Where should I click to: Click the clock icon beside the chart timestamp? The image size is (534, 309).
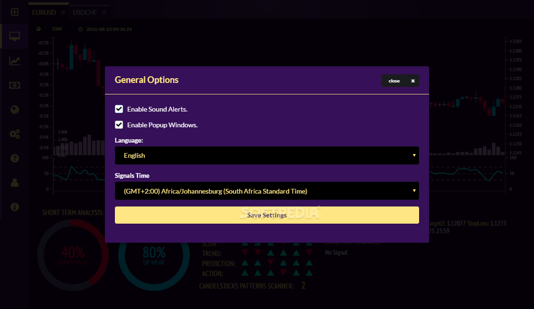click(x=81, y=29)
